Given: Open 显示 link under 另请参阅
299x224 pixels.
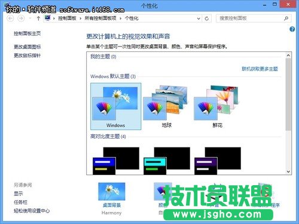Looking at the screenshot, I should tap(19, 194).
